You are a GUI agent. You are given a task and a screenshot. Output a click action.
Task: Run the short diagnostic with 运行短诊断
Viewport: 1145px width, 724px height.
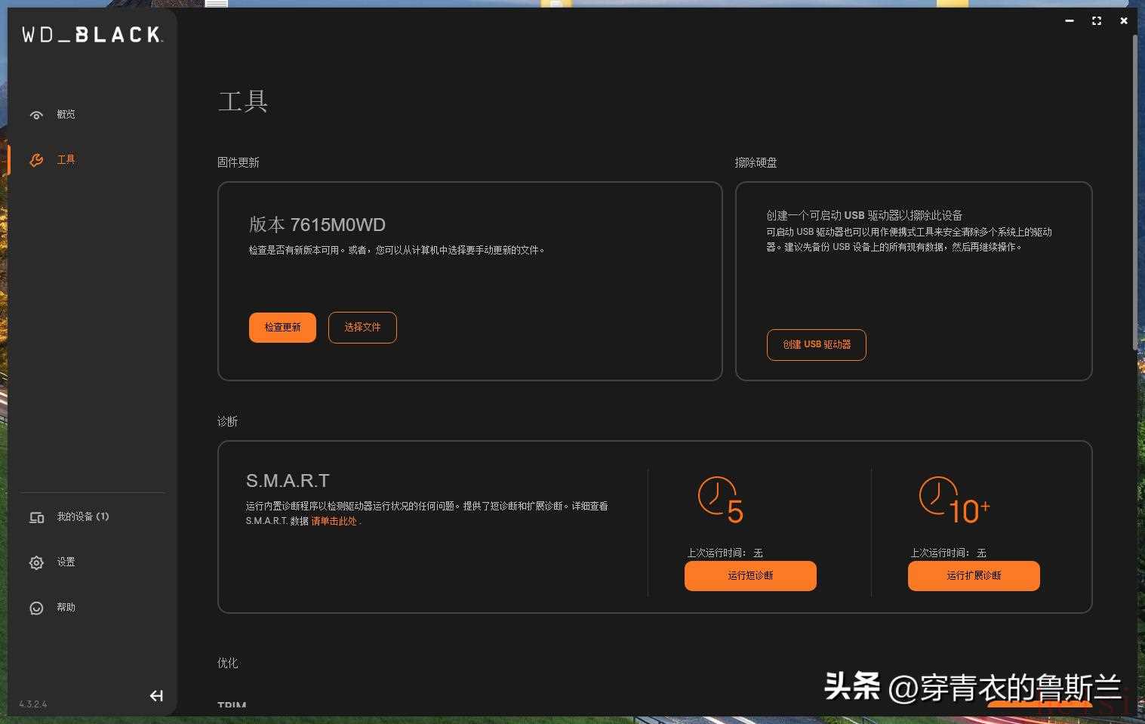[750, 576]
